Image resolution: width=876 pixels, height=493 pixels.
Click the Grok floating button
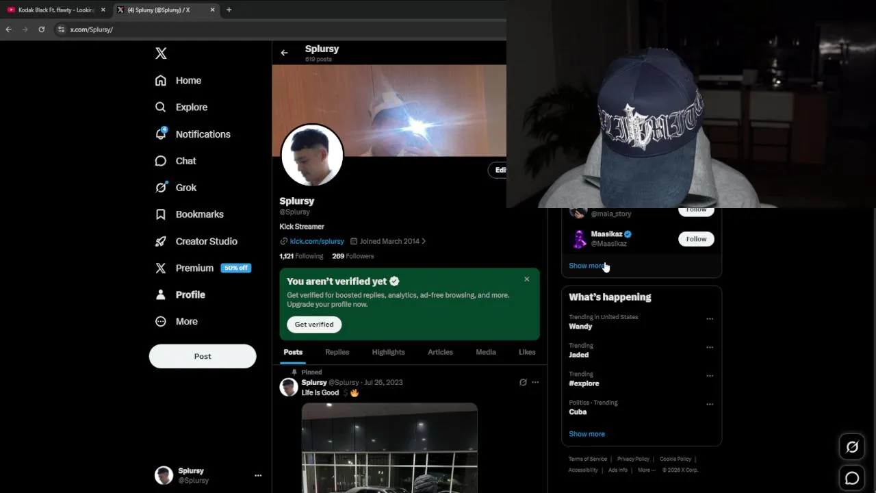[x=852, y=447]
